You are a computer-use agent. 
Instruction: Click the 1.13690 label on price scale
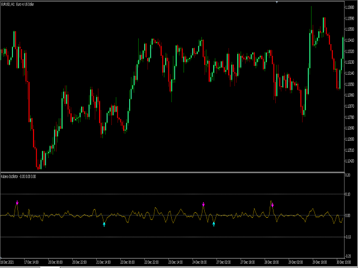pos(350,7)
